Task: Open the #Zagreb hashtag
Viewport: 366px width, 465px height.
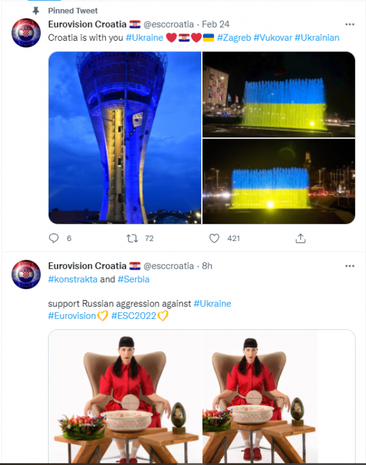Action: tap(234, 38)
